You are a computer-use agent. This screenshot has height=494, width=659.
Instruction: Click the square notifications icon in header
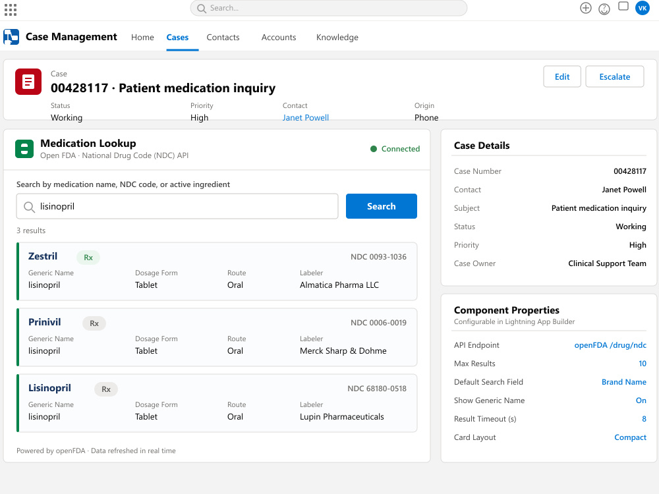coord(623,7)
